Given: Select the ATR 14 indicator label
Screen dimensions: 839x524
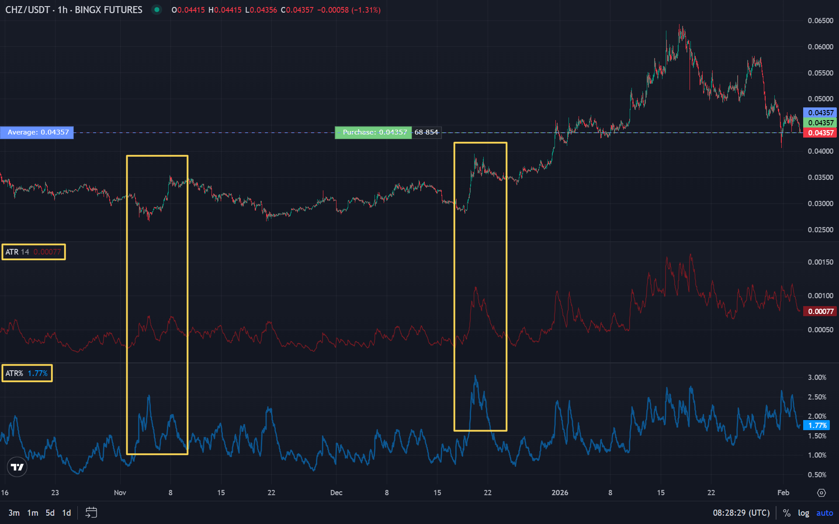Looking at the screenshot, I should tap(33, 252).
